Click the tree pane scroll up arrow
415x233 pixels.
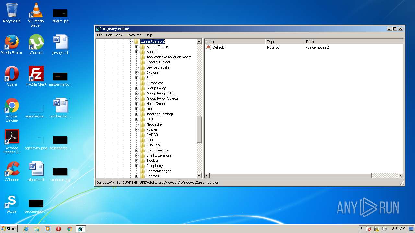[x=199, y=41]
